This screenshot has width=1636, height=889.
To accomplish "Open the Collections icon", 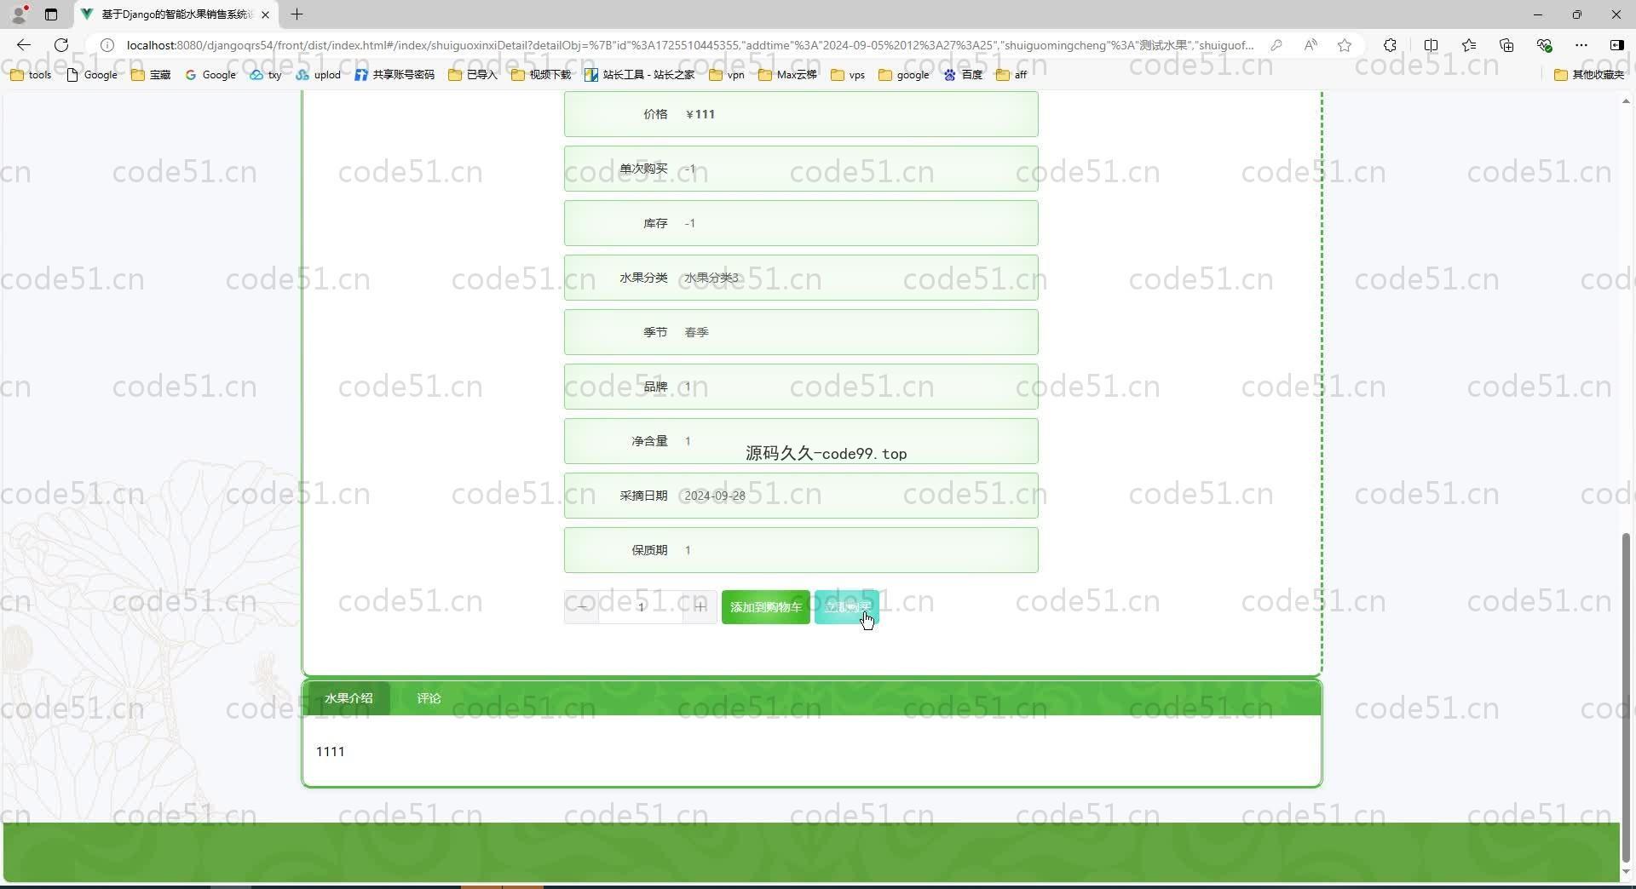I will [1506, 45].
